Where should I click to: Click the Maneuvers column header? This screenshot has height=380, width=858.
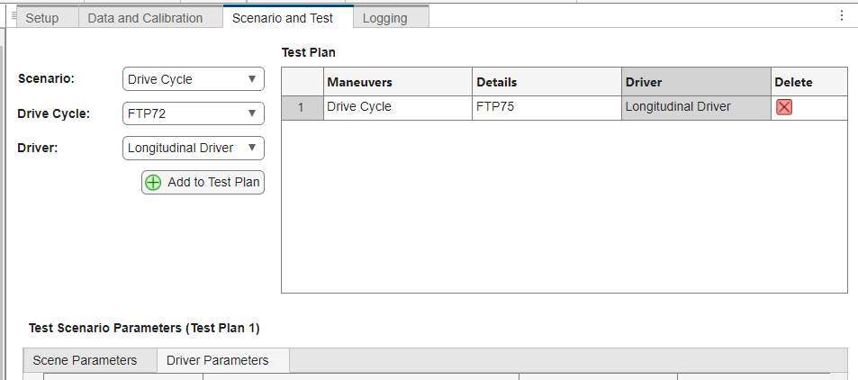coord(398,82)
